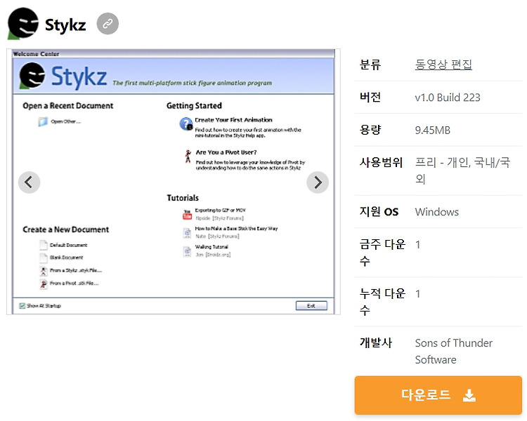
Task: Click the document icon for Walking Tutorial
Action: (187, 251)
